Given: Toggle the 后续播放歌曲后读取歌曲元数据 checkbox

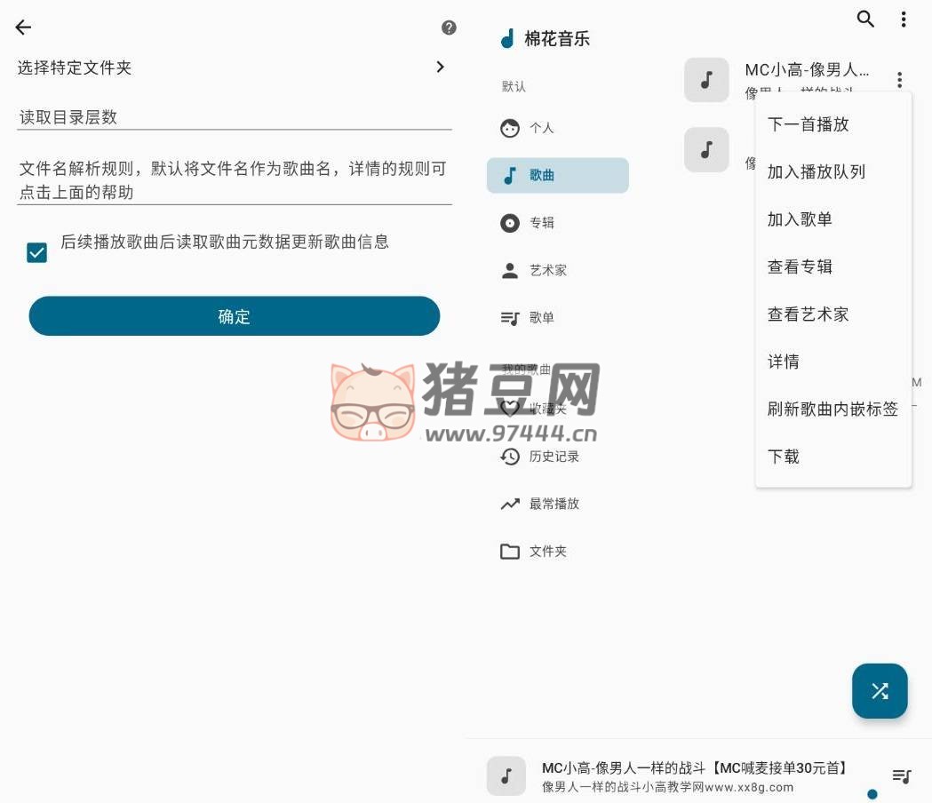Looking at the screenshot, I should [36, 252].
